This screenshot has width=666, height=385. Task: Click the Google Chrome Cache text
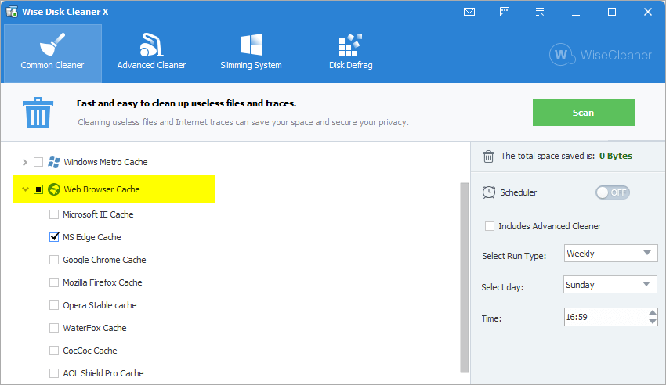[104, 260]
